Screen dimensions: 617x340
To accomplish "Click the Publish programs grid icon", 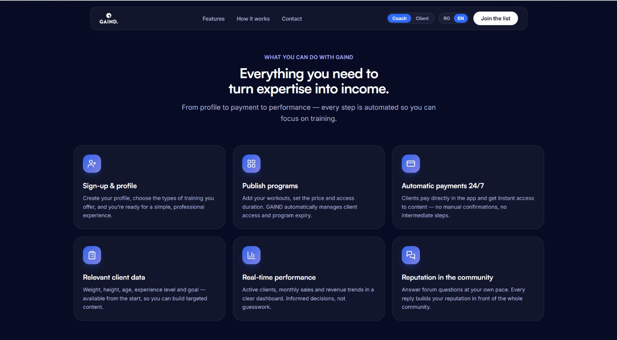I will click(251, 164).
